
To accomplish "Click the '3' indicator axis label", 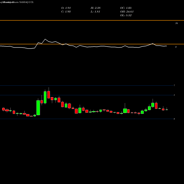I will tap(176, 47).
